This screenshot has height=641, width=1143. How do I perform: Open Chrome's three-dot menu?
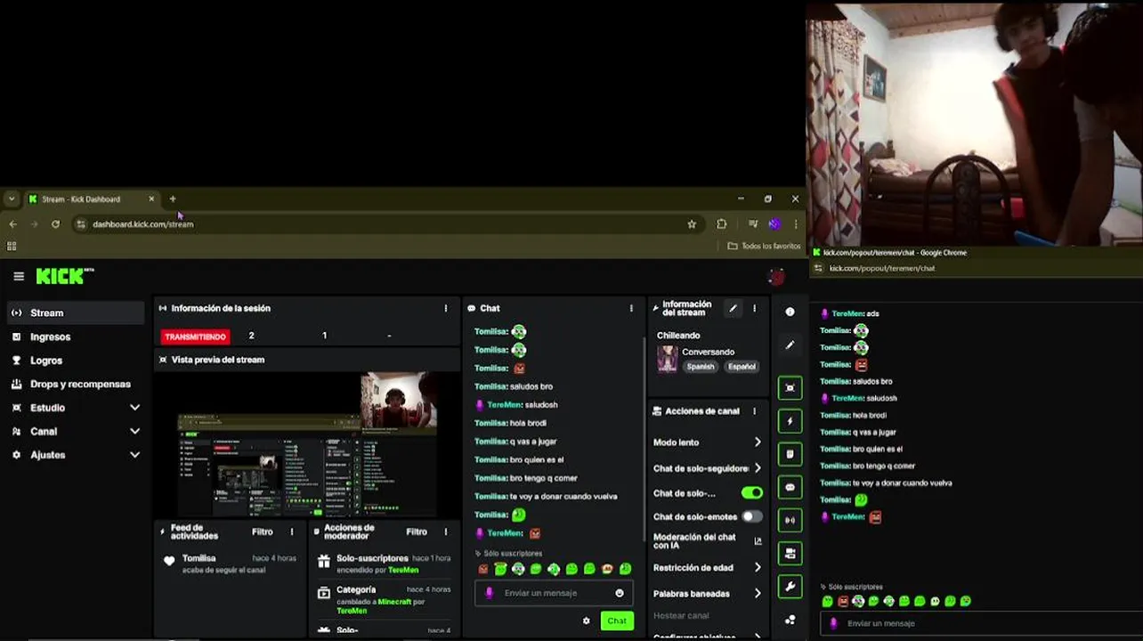(x=795, y=224)
